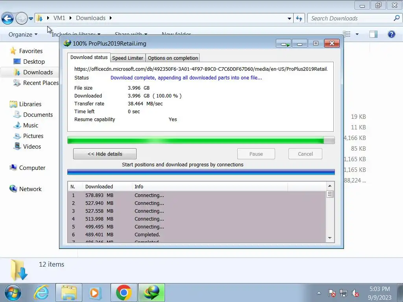
Task: Click the IDM minimize-to-tray icon in title bar
Action: click(283, 44)
